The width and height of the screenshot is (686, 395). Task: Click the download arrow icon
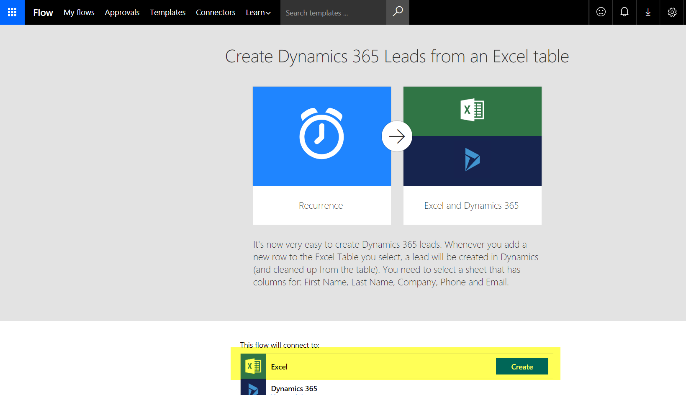pos(648,12)
